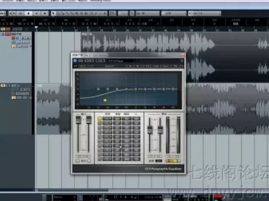The width and height of the screenshot is (269, 201).
Task: Click the yellow lane button on the second track
Action: tap(14, 98)
